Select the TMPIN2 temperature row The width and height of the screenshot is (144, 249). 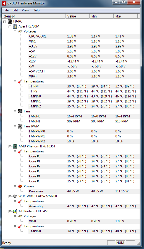pyautogui.click(x=84, y=106)
